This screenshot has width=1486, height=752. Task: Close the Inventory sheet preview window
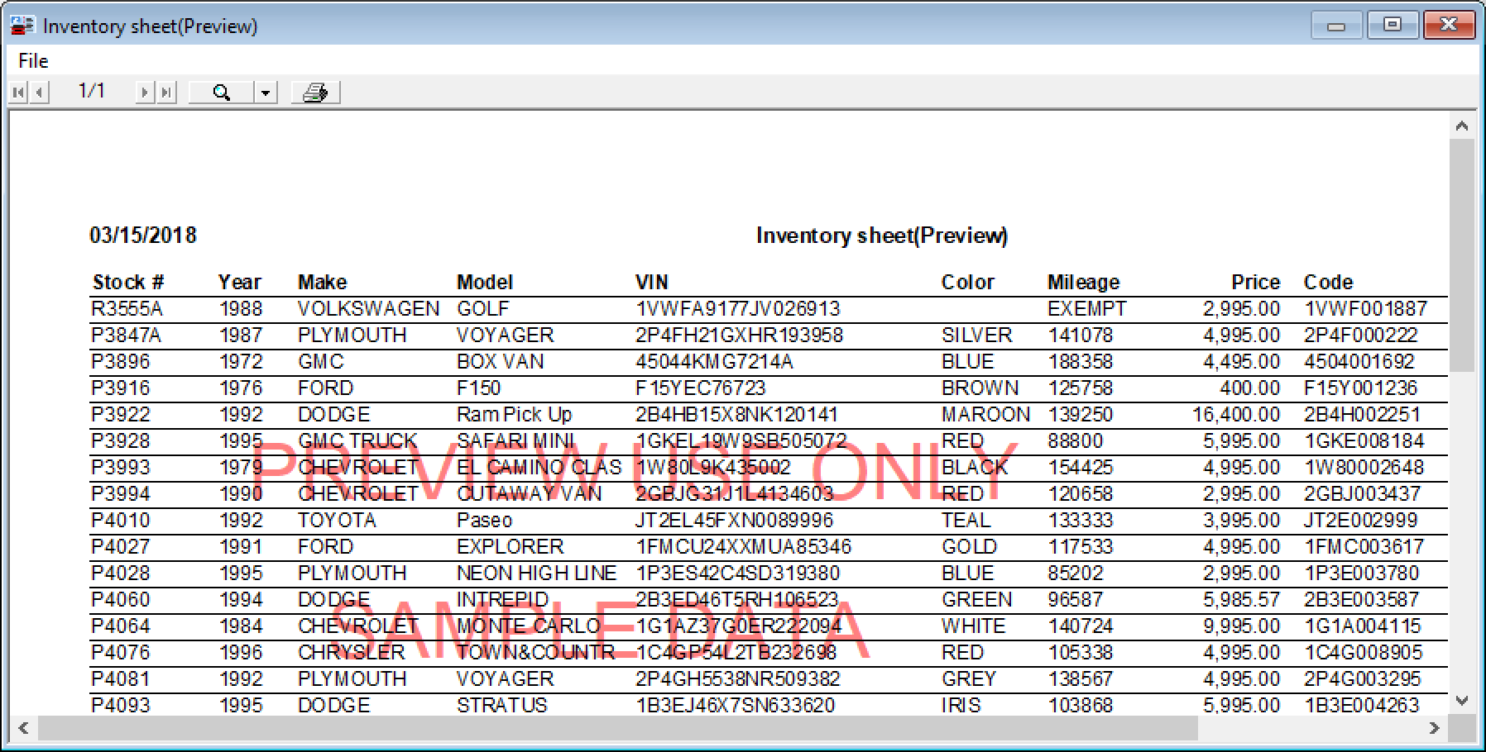[x=1448, y=25]
